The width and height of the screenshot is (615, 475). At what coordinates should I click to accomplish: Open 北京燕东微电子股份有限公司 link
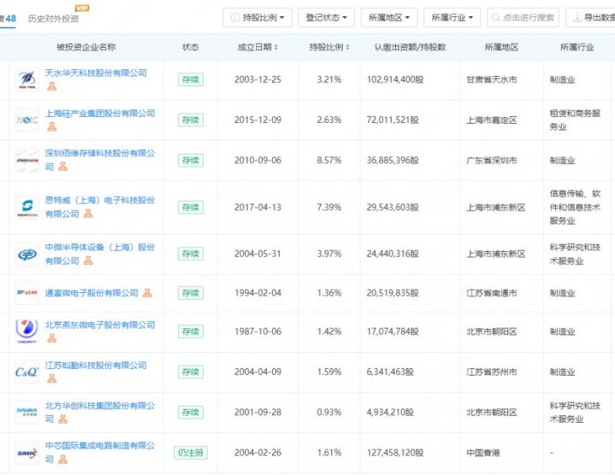click(x=100, y=325)
